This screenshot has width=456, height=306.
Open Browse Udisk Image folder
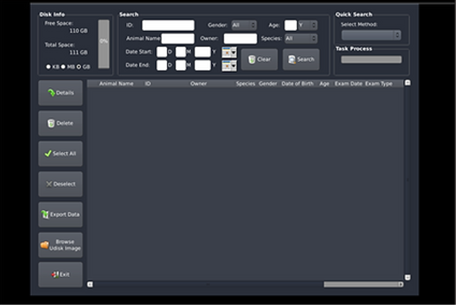click(x=60, y=245)
